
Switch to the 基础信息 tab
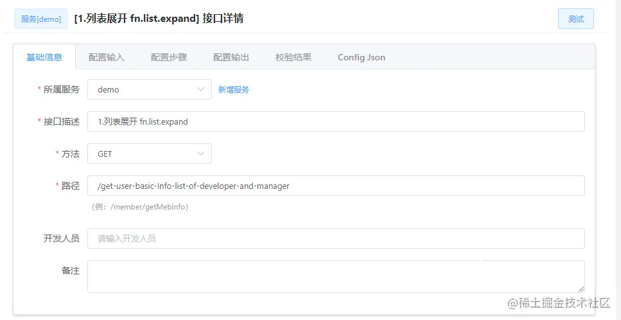click(x=44, y=57)
